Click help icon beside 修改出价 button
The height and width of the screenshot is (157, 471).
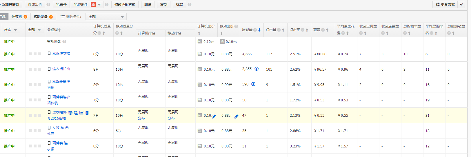pyautogui.click(x=48, y=5)
